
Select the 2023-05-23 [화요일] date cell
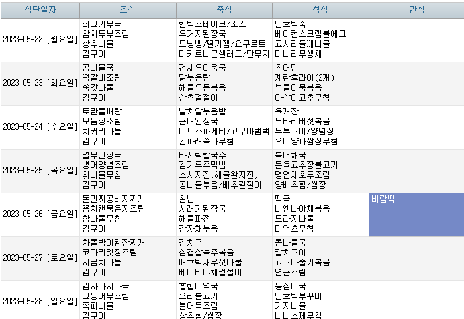40,83
